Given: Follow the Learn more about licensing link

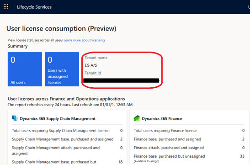Looking at the screenshot, I should [x=84, y=40].
